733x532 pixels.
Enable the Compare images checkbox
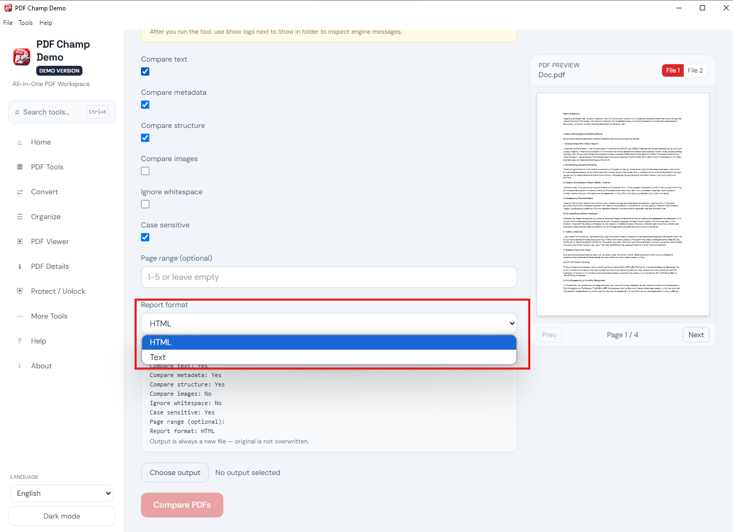(145, 171)
